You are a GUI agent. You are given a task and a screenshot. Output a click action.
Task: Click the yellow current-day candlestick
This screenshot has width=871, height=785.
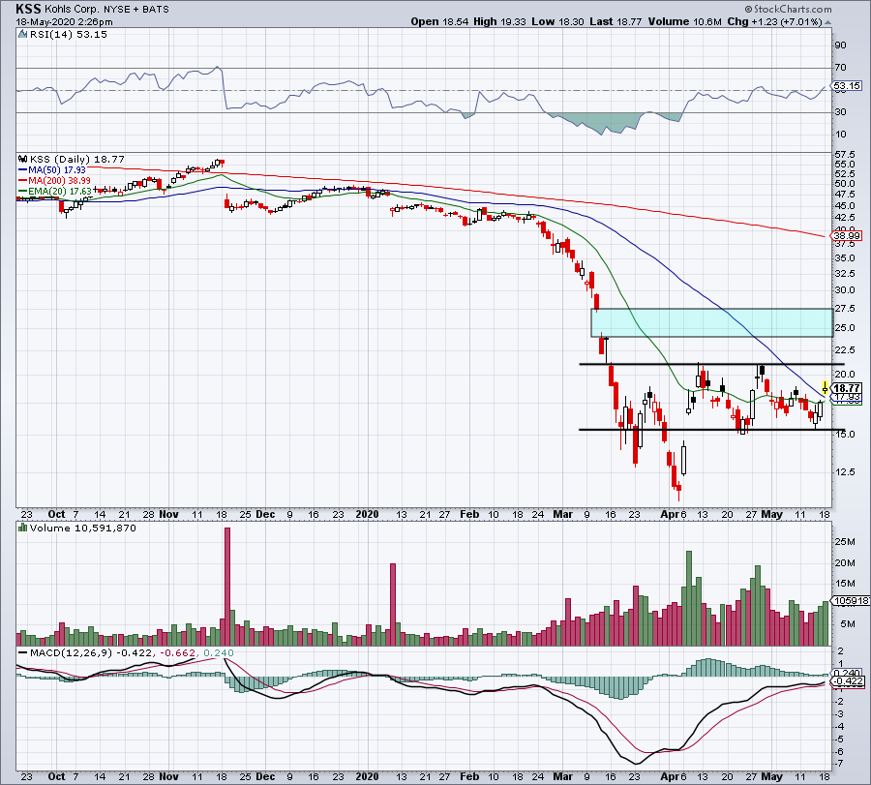(x=825, y=387)
